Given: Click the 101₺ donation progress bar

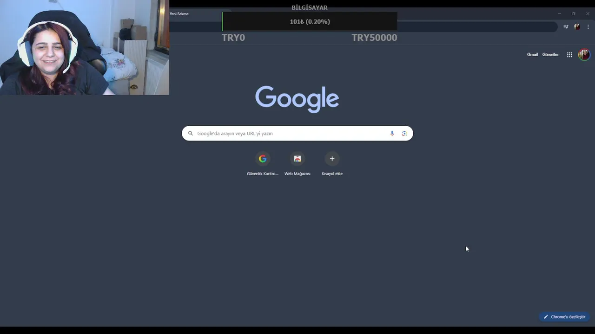Looking at the screenshot, I should coord(310,22).
